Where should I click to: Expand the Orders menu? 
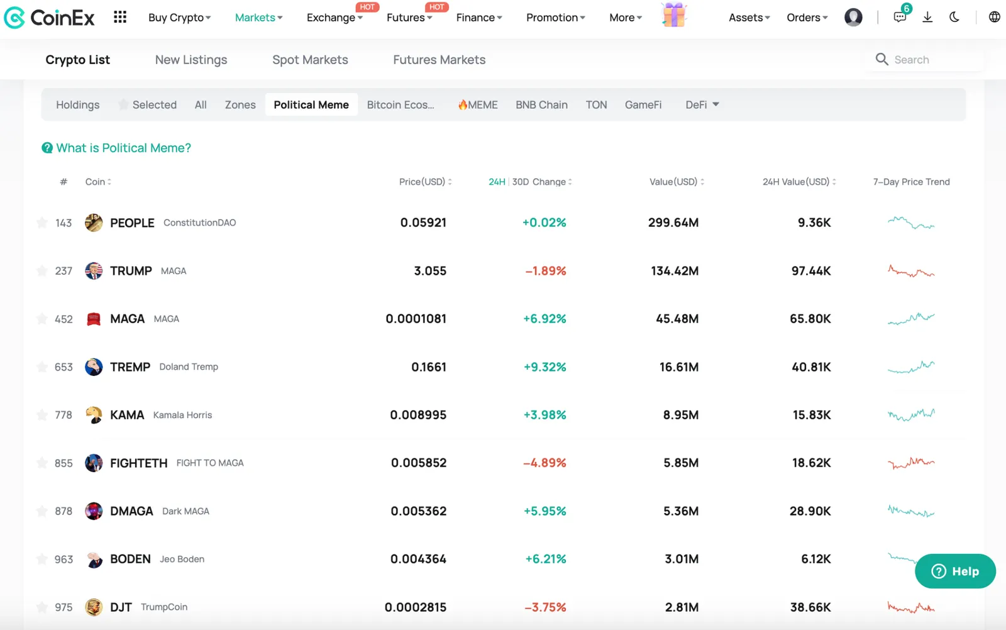(807, 18)
